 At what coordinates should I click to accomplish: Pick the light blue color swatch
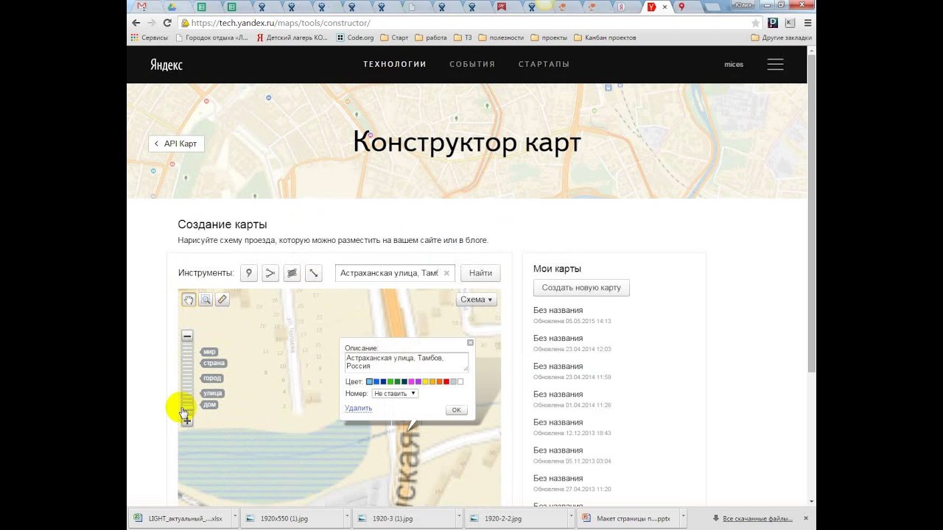(x=369, y=382)
